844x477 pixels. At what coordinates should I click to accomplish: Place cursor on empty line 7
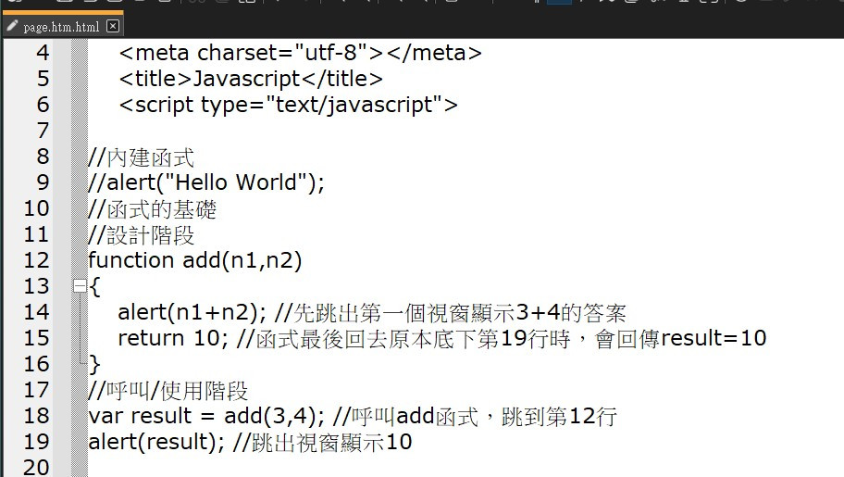click(463, 131)
